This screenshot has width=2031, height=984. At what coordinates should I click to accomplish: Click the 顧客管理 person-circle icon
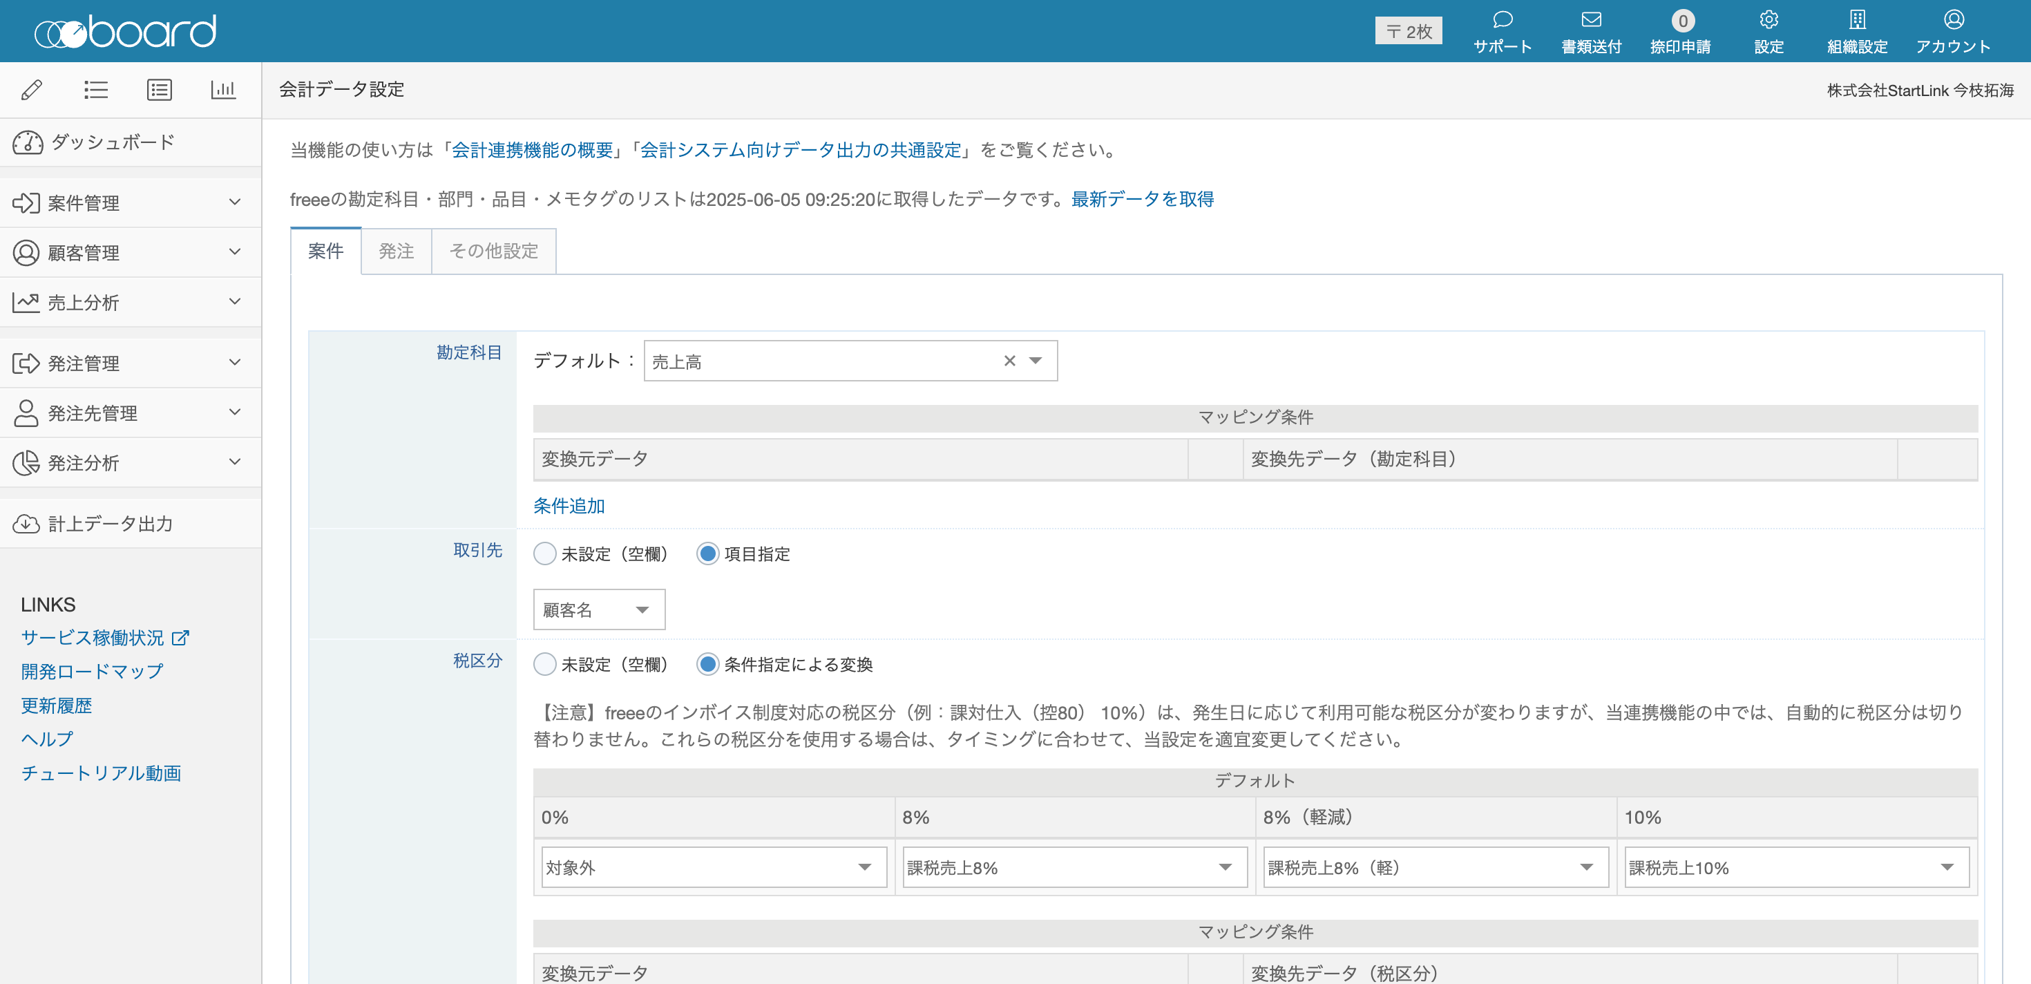click(x=26, y=253)
